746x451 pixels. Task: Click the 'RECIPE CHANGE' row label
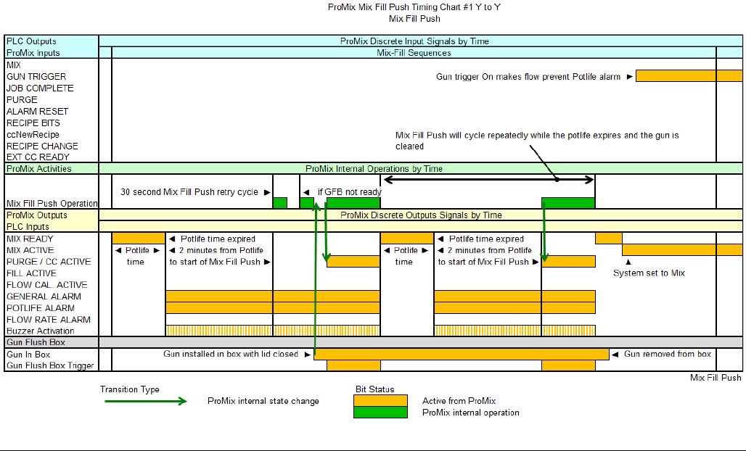[x=42, y=146]
